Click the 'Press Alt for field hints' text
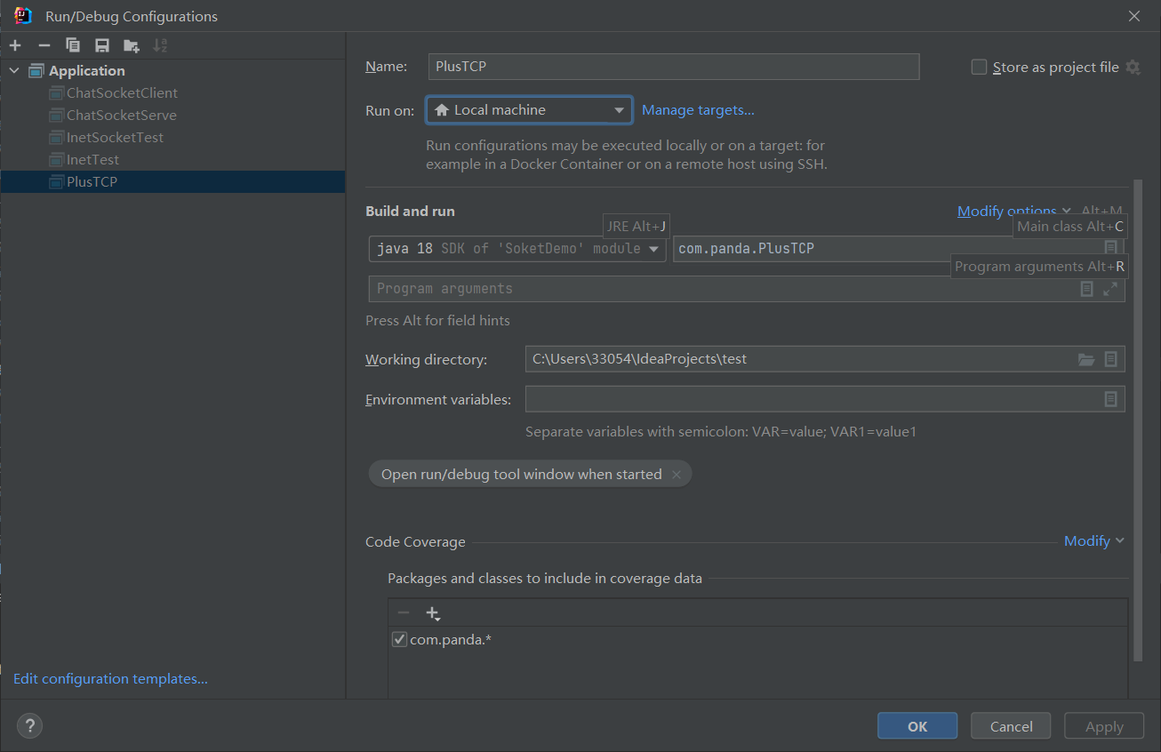The height and width of the screenshot is (752, 1161). coord(438,321)
